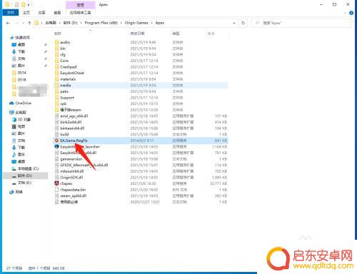Select the steam_api64.dll file
The width and height of the screenshot is (357, 274).
click(141, 196)
